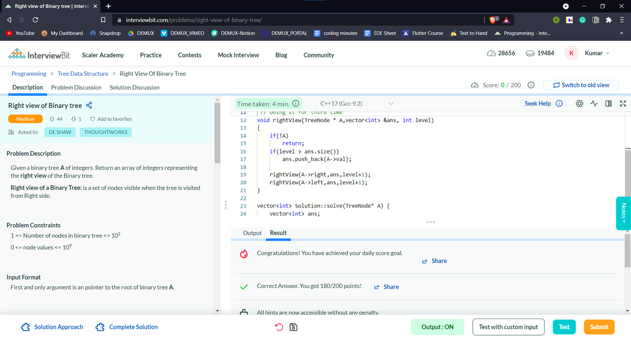
Task: Switch to old view toggle button
Action: pos(582,85)
